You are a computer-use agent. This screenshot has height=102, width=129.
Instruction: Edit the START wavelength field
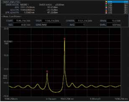[x=22, y=21]
